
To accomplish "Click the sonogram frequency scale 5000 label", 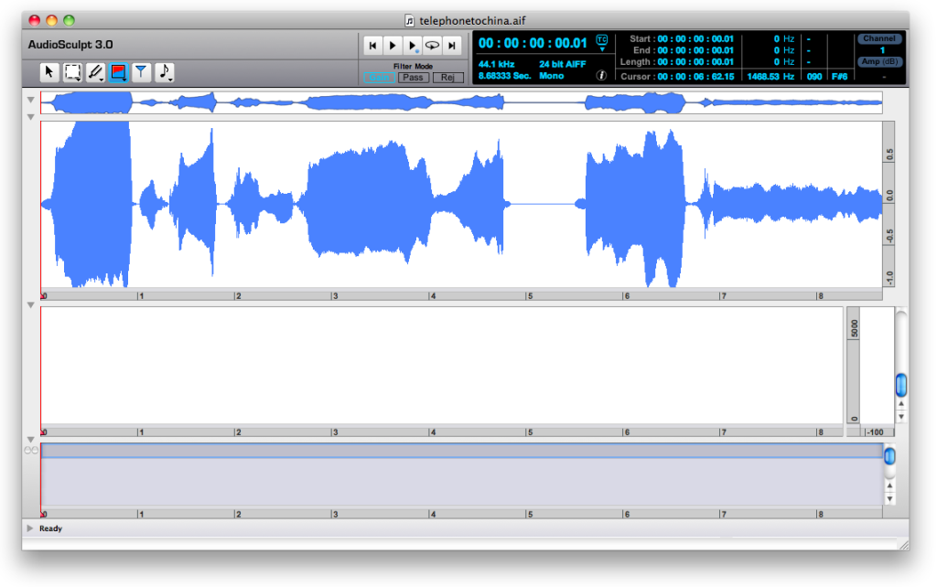I will [x=855, y=328].
